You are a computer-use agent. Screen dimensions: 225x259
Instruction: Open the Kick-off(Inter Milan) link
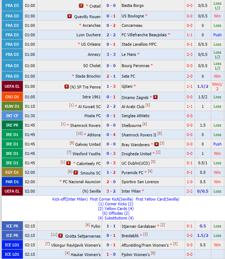tap(70, 199)
